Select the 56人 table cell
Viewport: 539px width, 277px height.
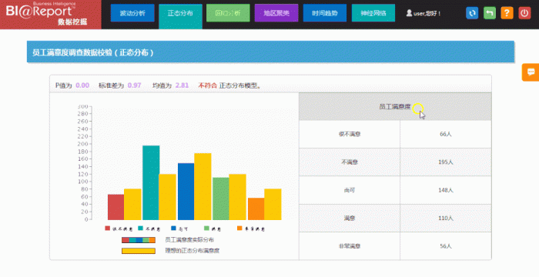coord(446,246)
